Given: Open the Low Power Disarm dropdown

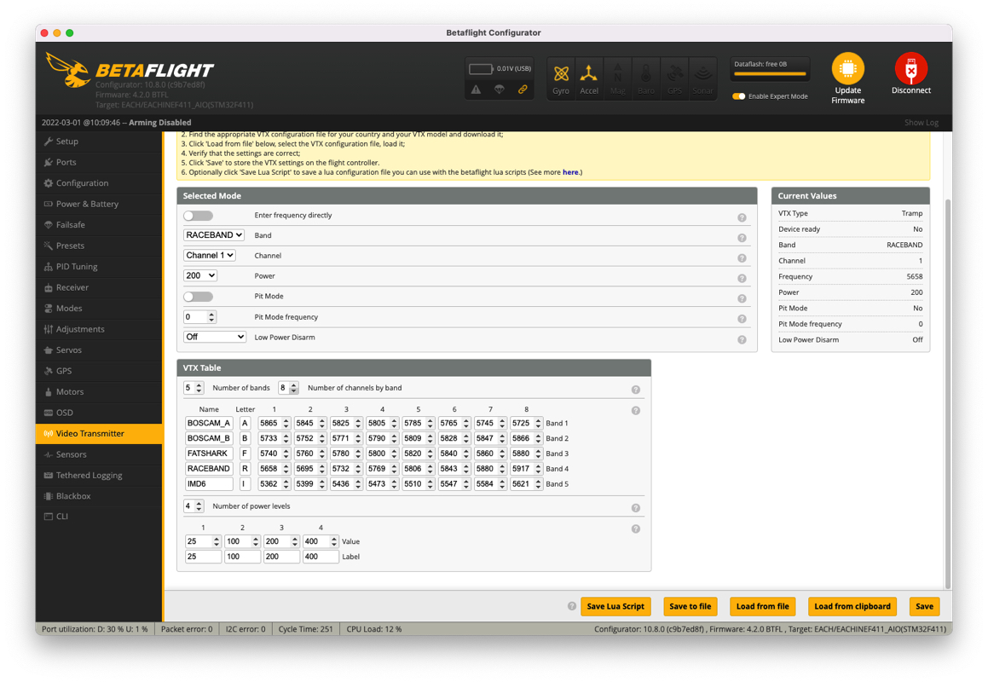Looking at the screenshot, I should coord(215,338).
